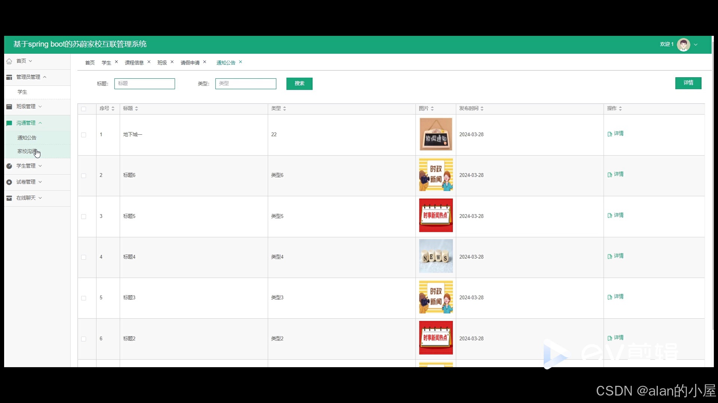Click the 班级管理 sidebar icon
This screenshot has width=718, height=403.
(9, 107)
